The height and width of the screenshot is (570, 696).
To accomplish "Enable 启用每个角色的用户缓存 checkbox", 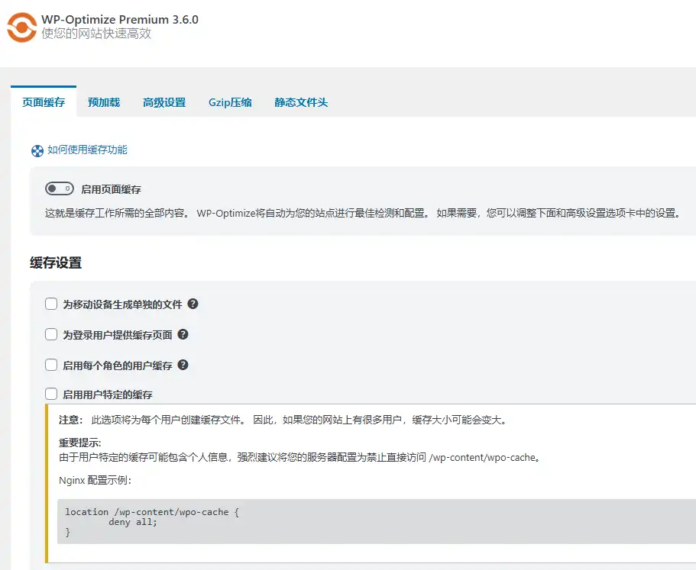I will [50, 365].
